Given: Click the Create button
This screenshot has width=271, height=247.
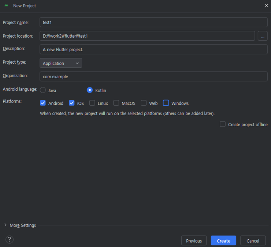Looking at the screenshot, I should point(223,241).
